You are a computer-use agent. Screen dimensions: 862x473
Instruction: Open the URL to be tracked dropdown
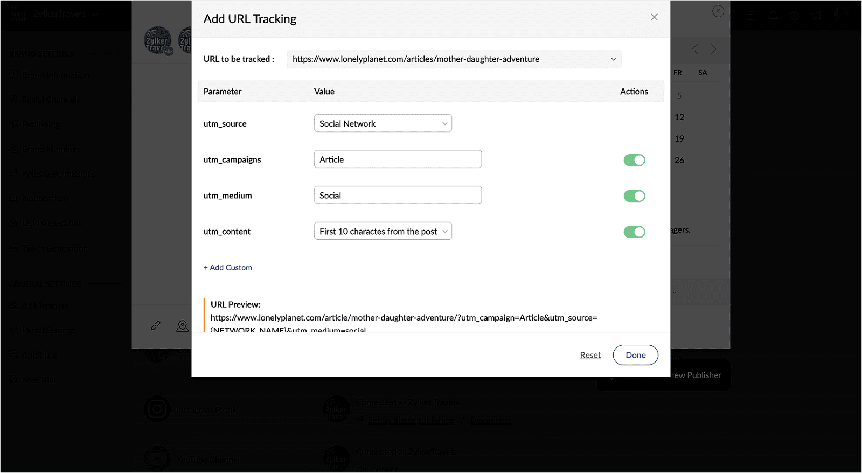[454, 59]
